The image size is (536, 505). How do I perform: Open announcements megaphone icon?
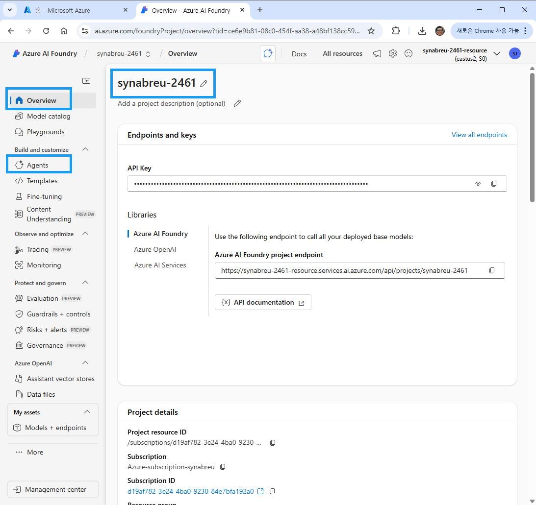click(377, 53)
